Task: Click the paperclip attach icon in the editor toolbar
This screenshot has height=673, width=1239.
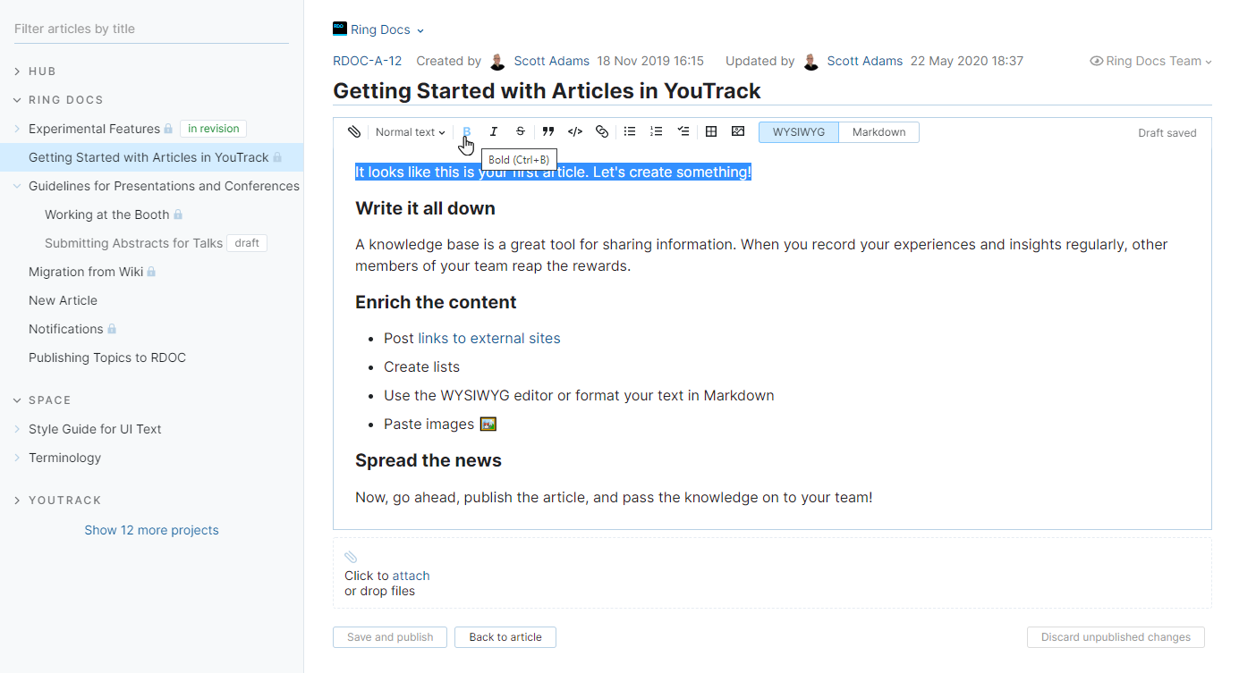Action: [x=354, y=132]
